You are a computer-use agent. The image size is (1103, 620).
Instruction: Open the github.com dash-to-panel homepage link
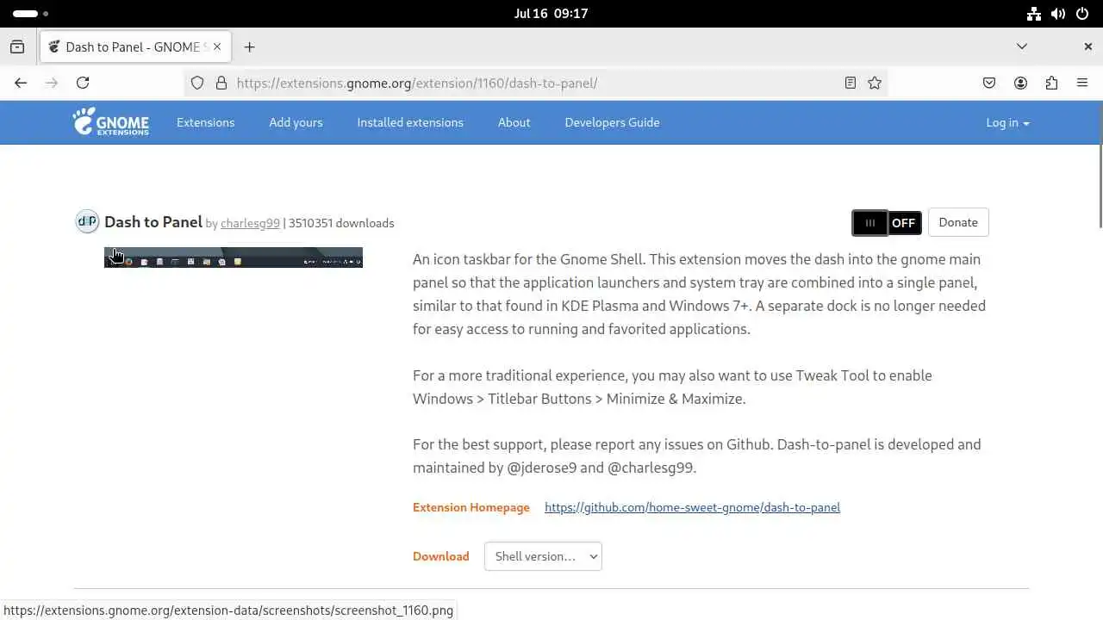[x=692, y=507]
